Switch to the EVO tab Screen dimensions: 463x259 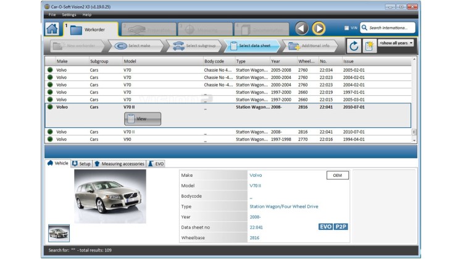tap(156, 164)
